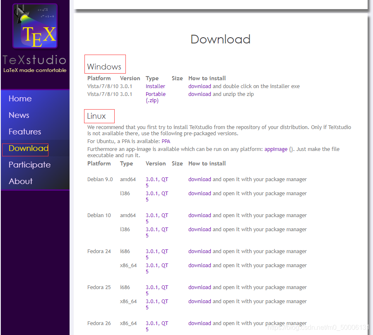The width and height of the screenshot is (373, 335).
Task: Open the Participate page
Action: (x=29, y=165)
